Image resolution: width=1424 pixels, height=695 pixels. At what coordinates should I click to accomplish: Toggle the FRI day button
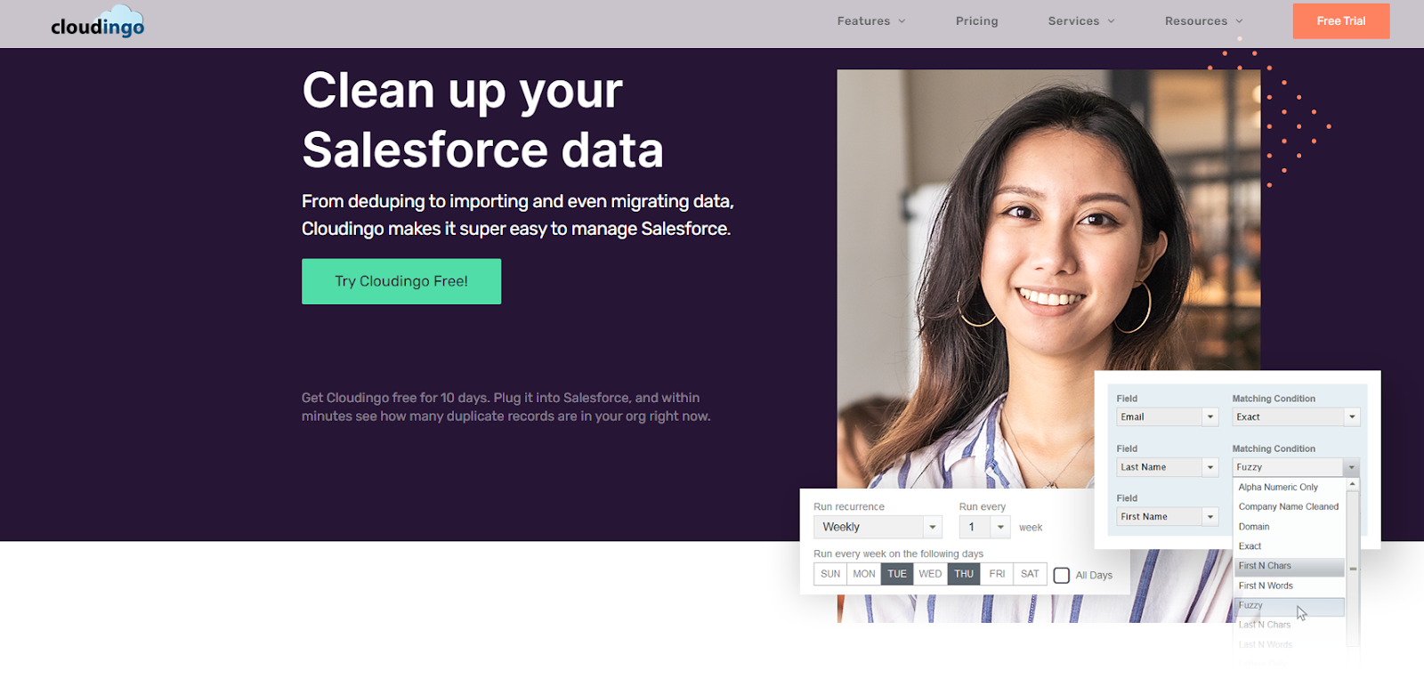point(997,574)
